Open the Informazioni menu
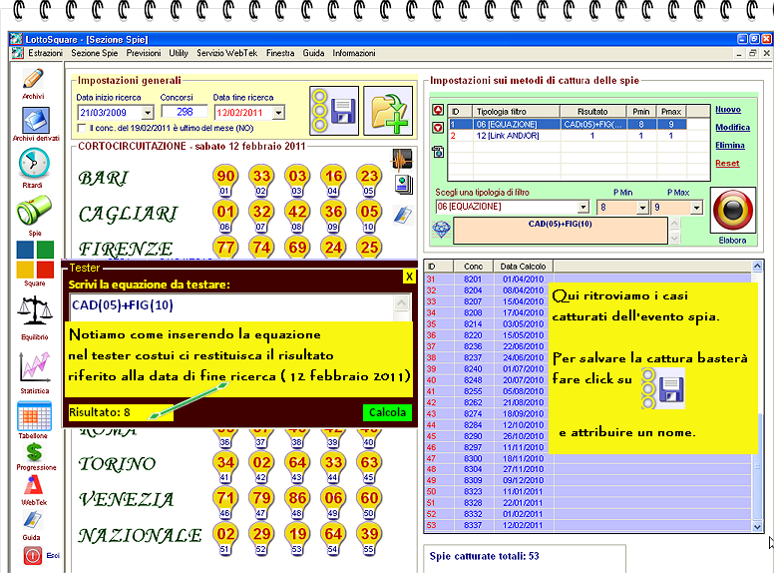The width and height of the screenshot is (774, 573). [x=354, y=53]
